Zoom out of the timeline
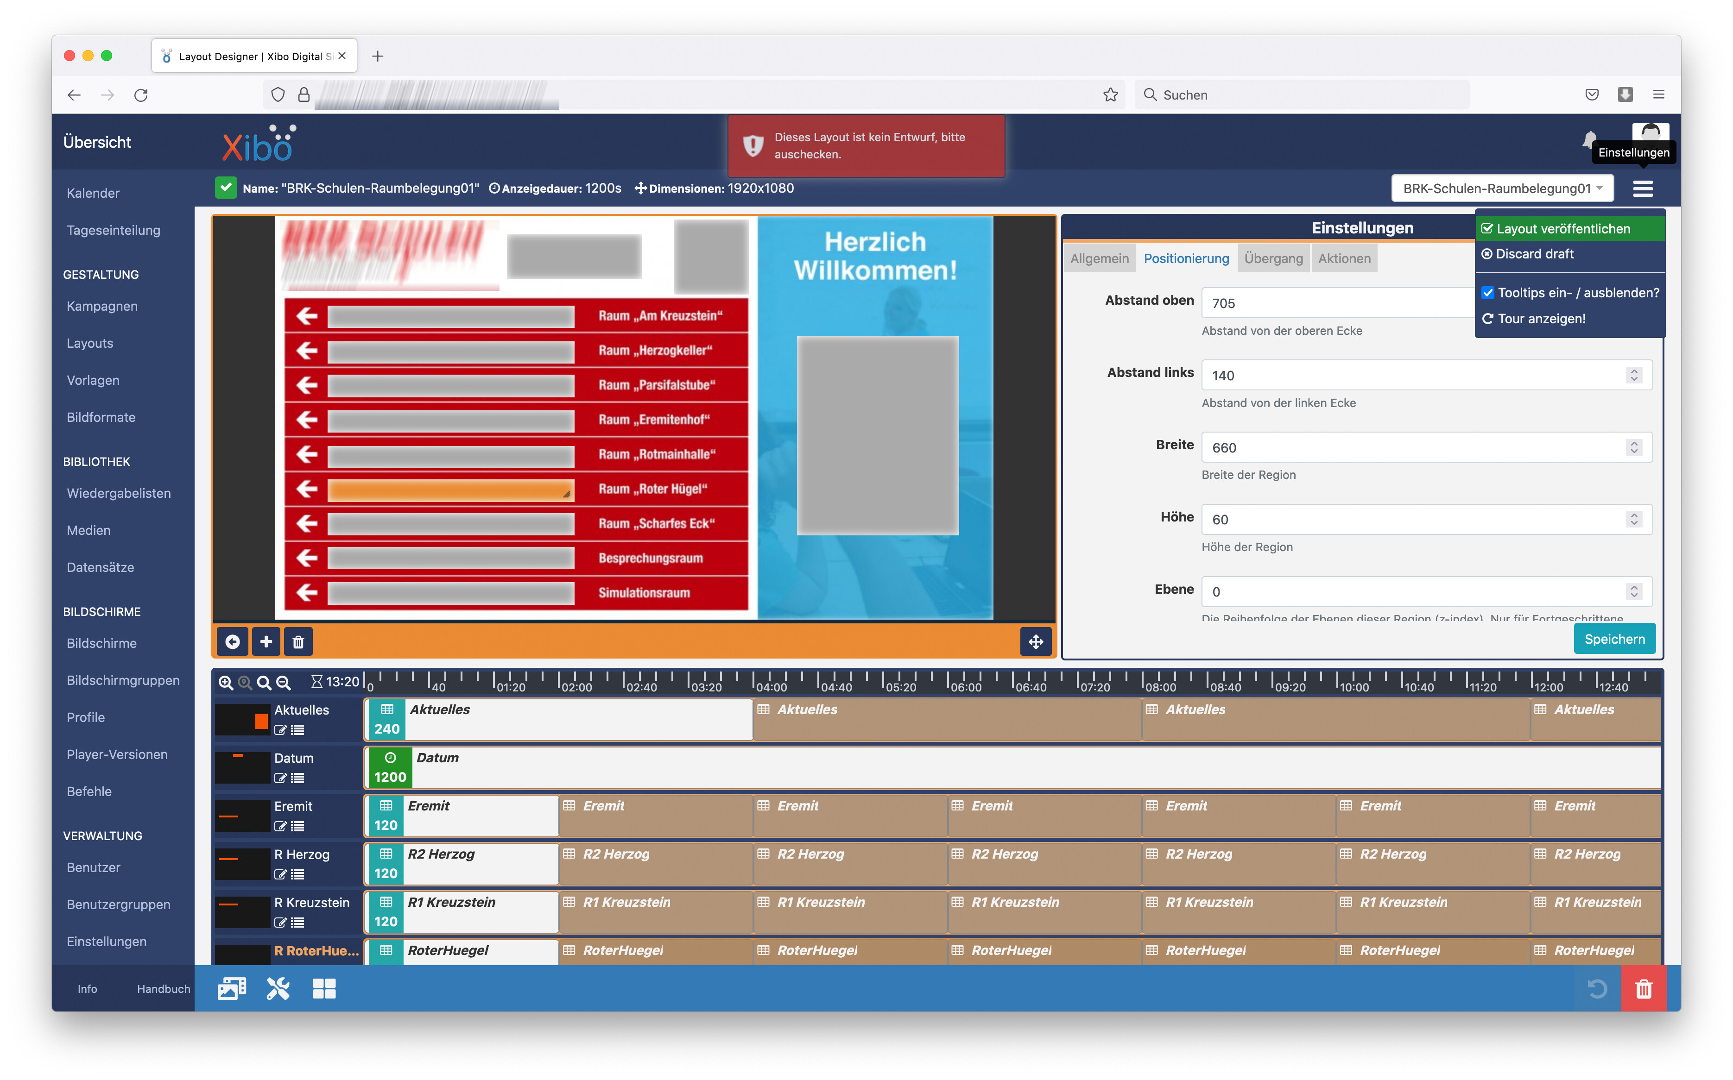1733x1080 pixels. (283, 682)
